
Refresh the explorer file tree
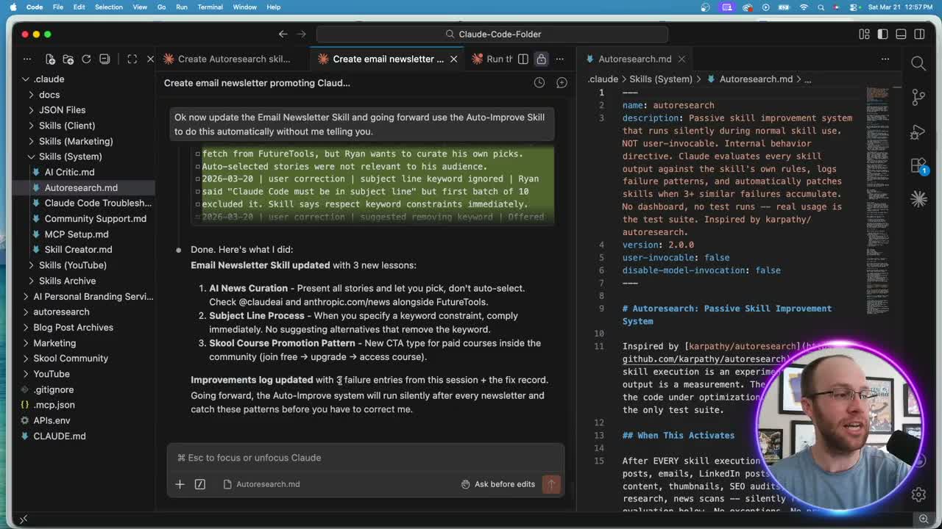point(86,59)
